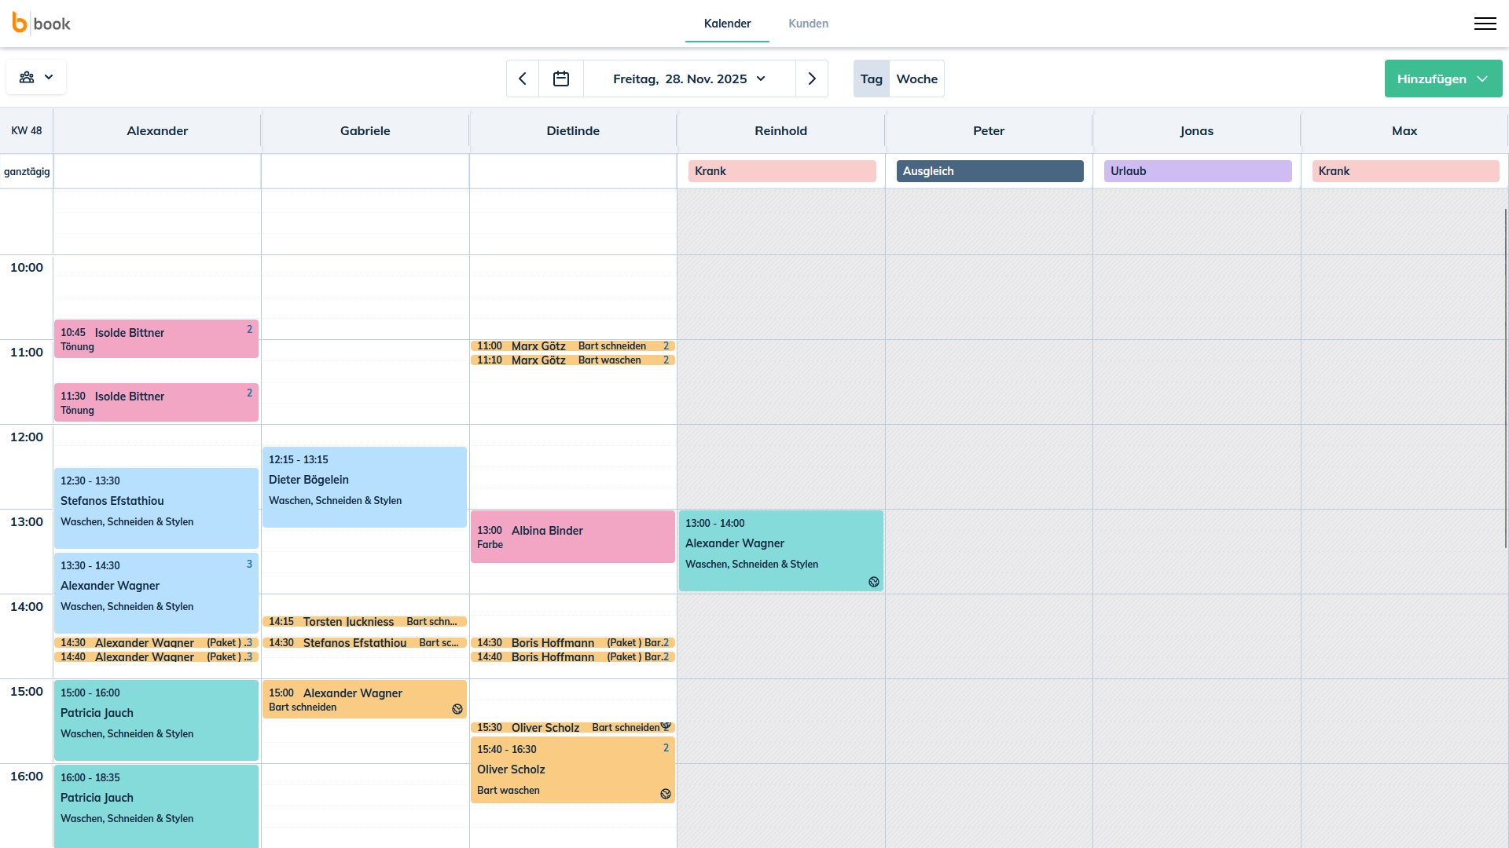Open the Freitag 28. Nov. 2025 date dropdown
The image size is (1509, 848).
(689, 79)
